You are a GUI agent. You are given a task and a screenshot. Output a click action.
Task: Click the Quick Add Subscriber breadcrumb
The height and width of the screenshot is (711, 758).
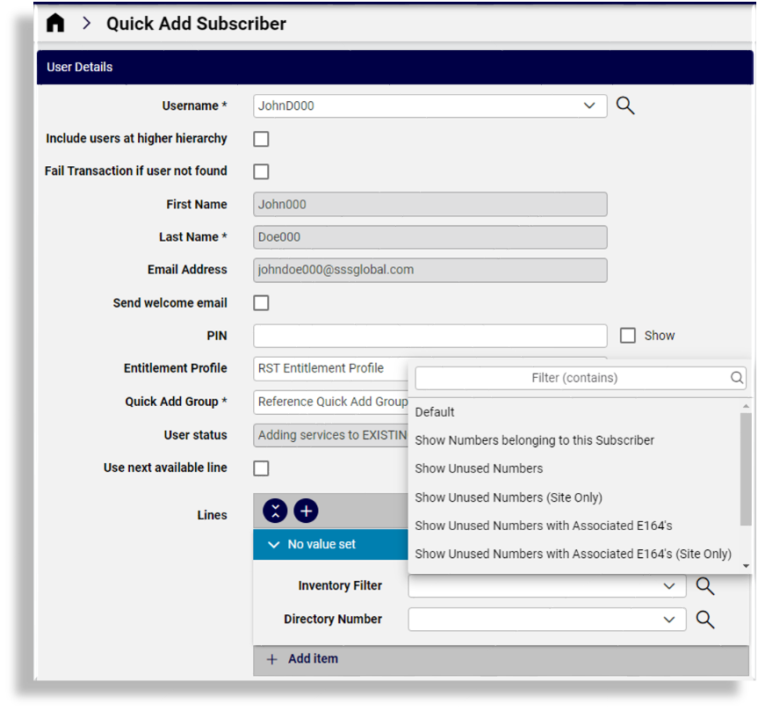(x=195, y=24)
